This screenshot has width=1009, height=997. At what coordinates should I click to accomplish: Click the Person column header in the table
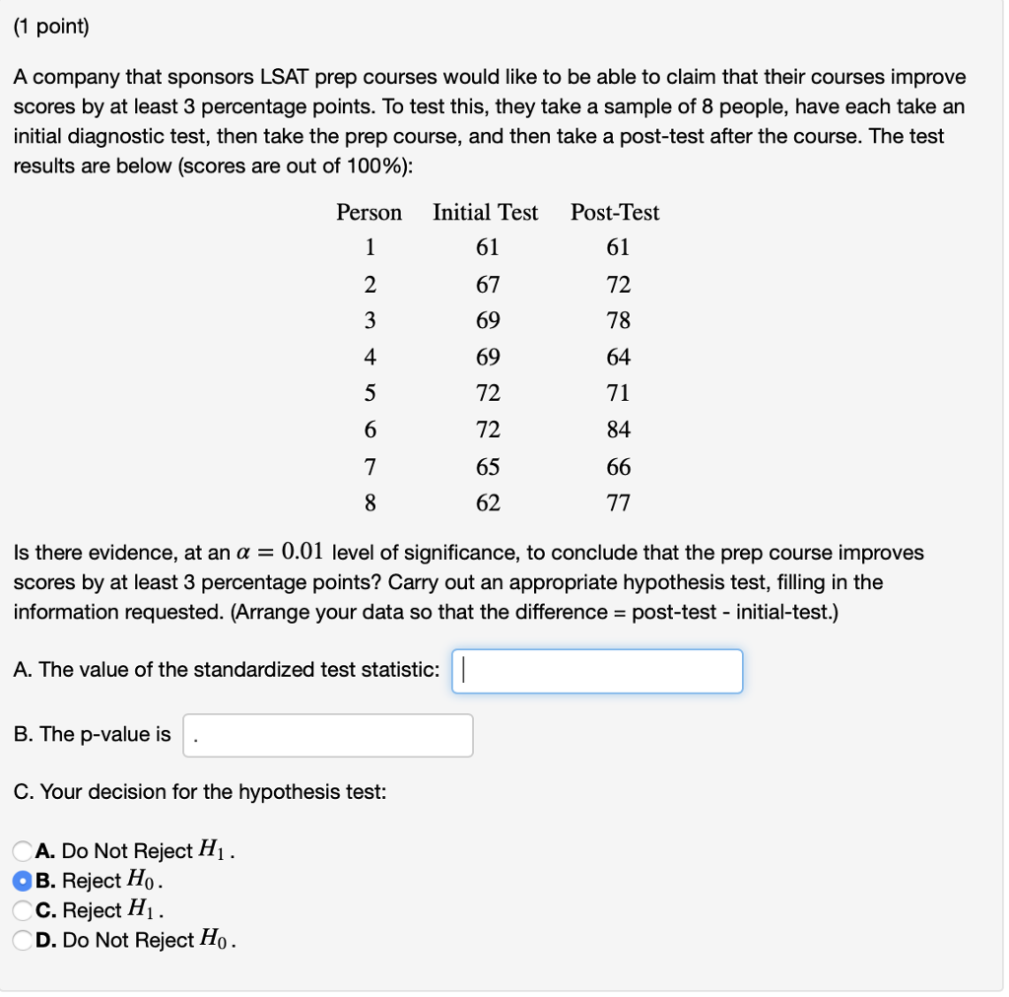coord(369,213)
